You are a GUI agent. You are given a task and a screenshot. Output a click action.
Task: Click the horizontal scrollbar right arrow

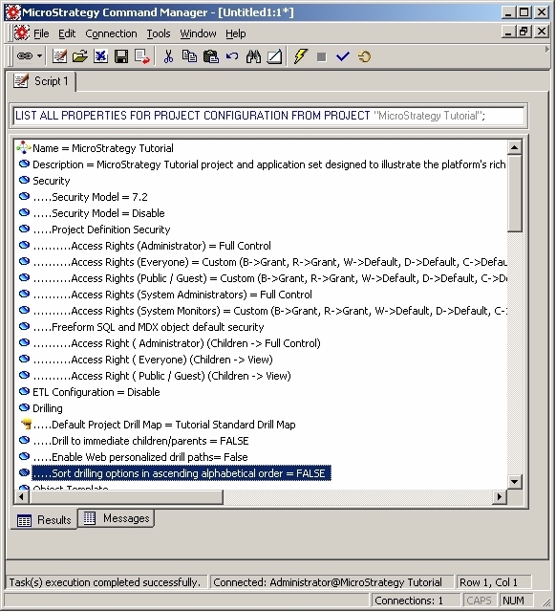[x=500, y=497]
